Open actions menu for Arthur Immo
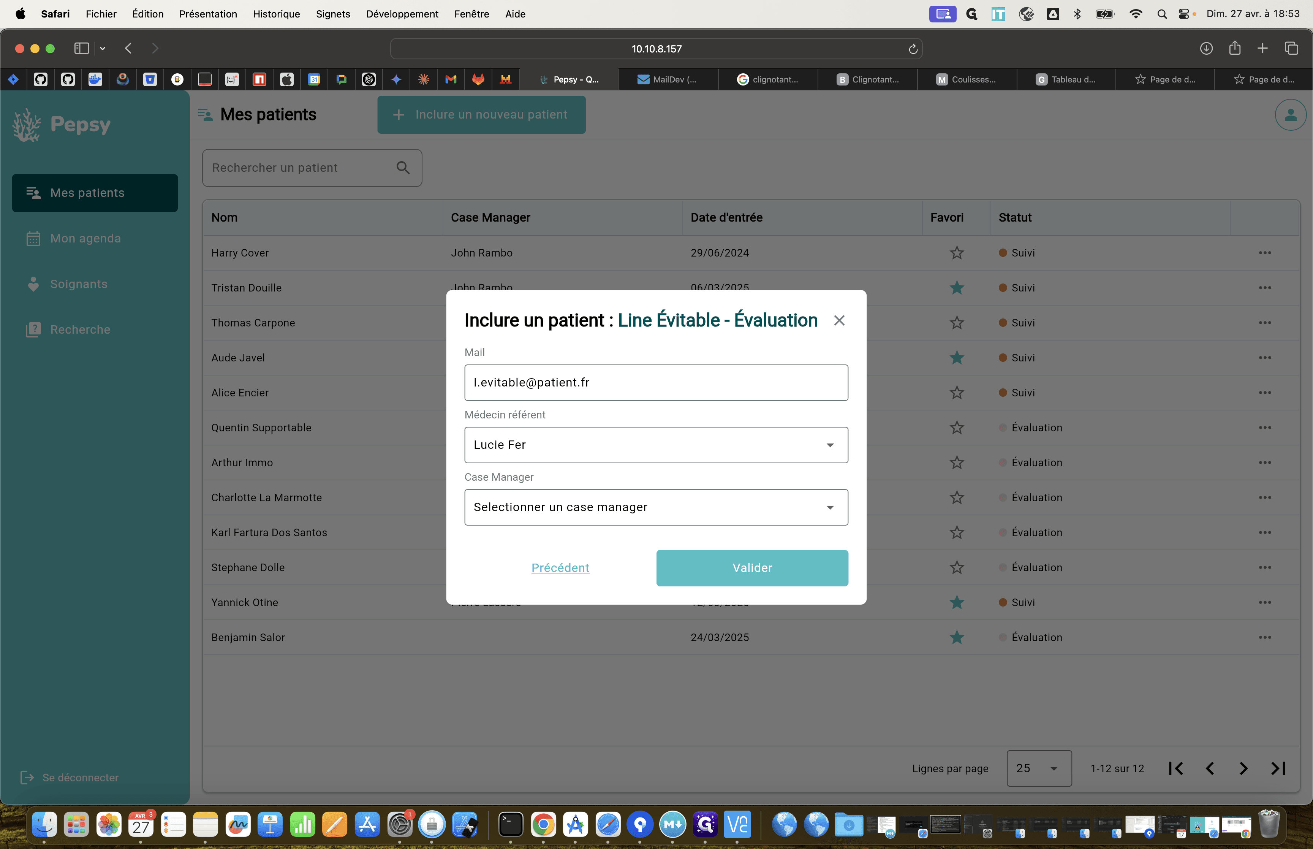The height and width of the screenshot is (849, 1313). coord(1264,463)
